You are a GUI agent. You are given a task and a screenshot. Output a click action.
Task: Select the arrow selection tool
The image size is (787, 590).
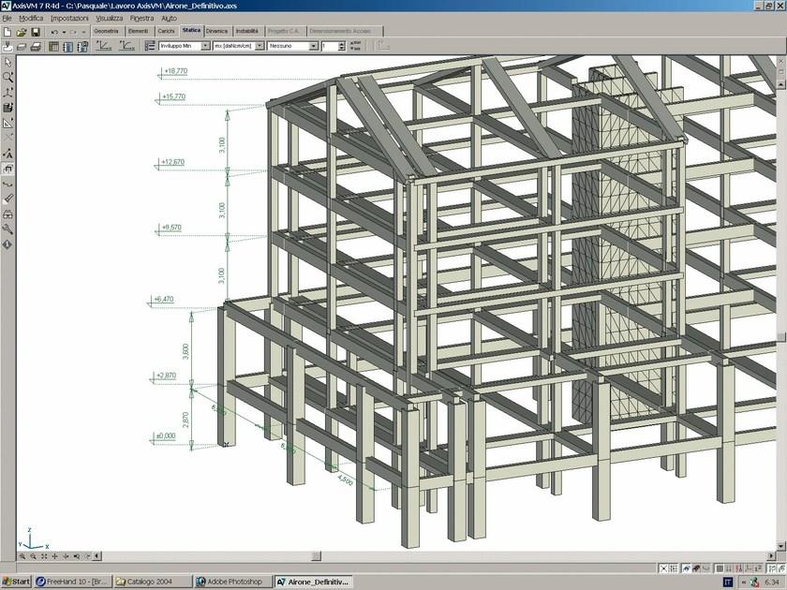tap(8, 62)
